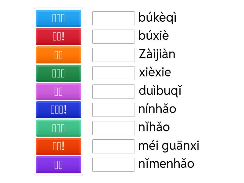Choose the drop slot beside xièxie

113,73
